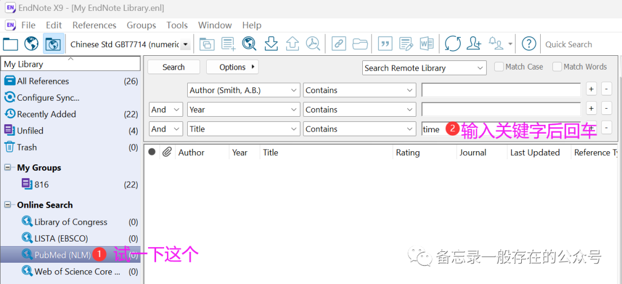Select Unfiled group
Image resolution: width=622 pixels, height=284 pixels.
71,131
